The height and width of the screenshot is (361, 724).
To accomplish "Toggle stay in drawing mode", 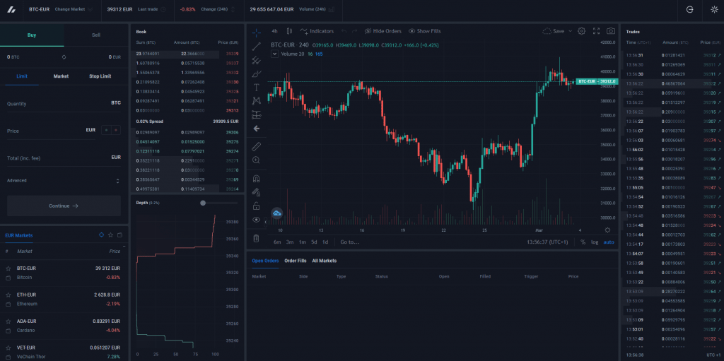I will pos(256,192).
